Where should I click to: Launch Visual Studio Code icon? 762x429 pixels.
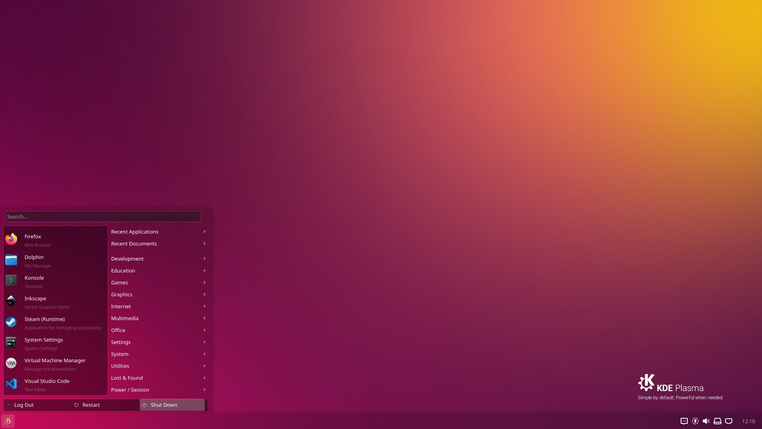click(11, 384)
